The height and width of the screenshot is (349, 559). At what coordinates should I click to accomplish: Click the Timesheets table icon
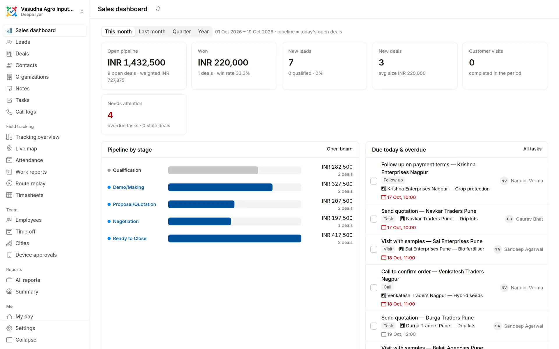(x=9, y=195)
